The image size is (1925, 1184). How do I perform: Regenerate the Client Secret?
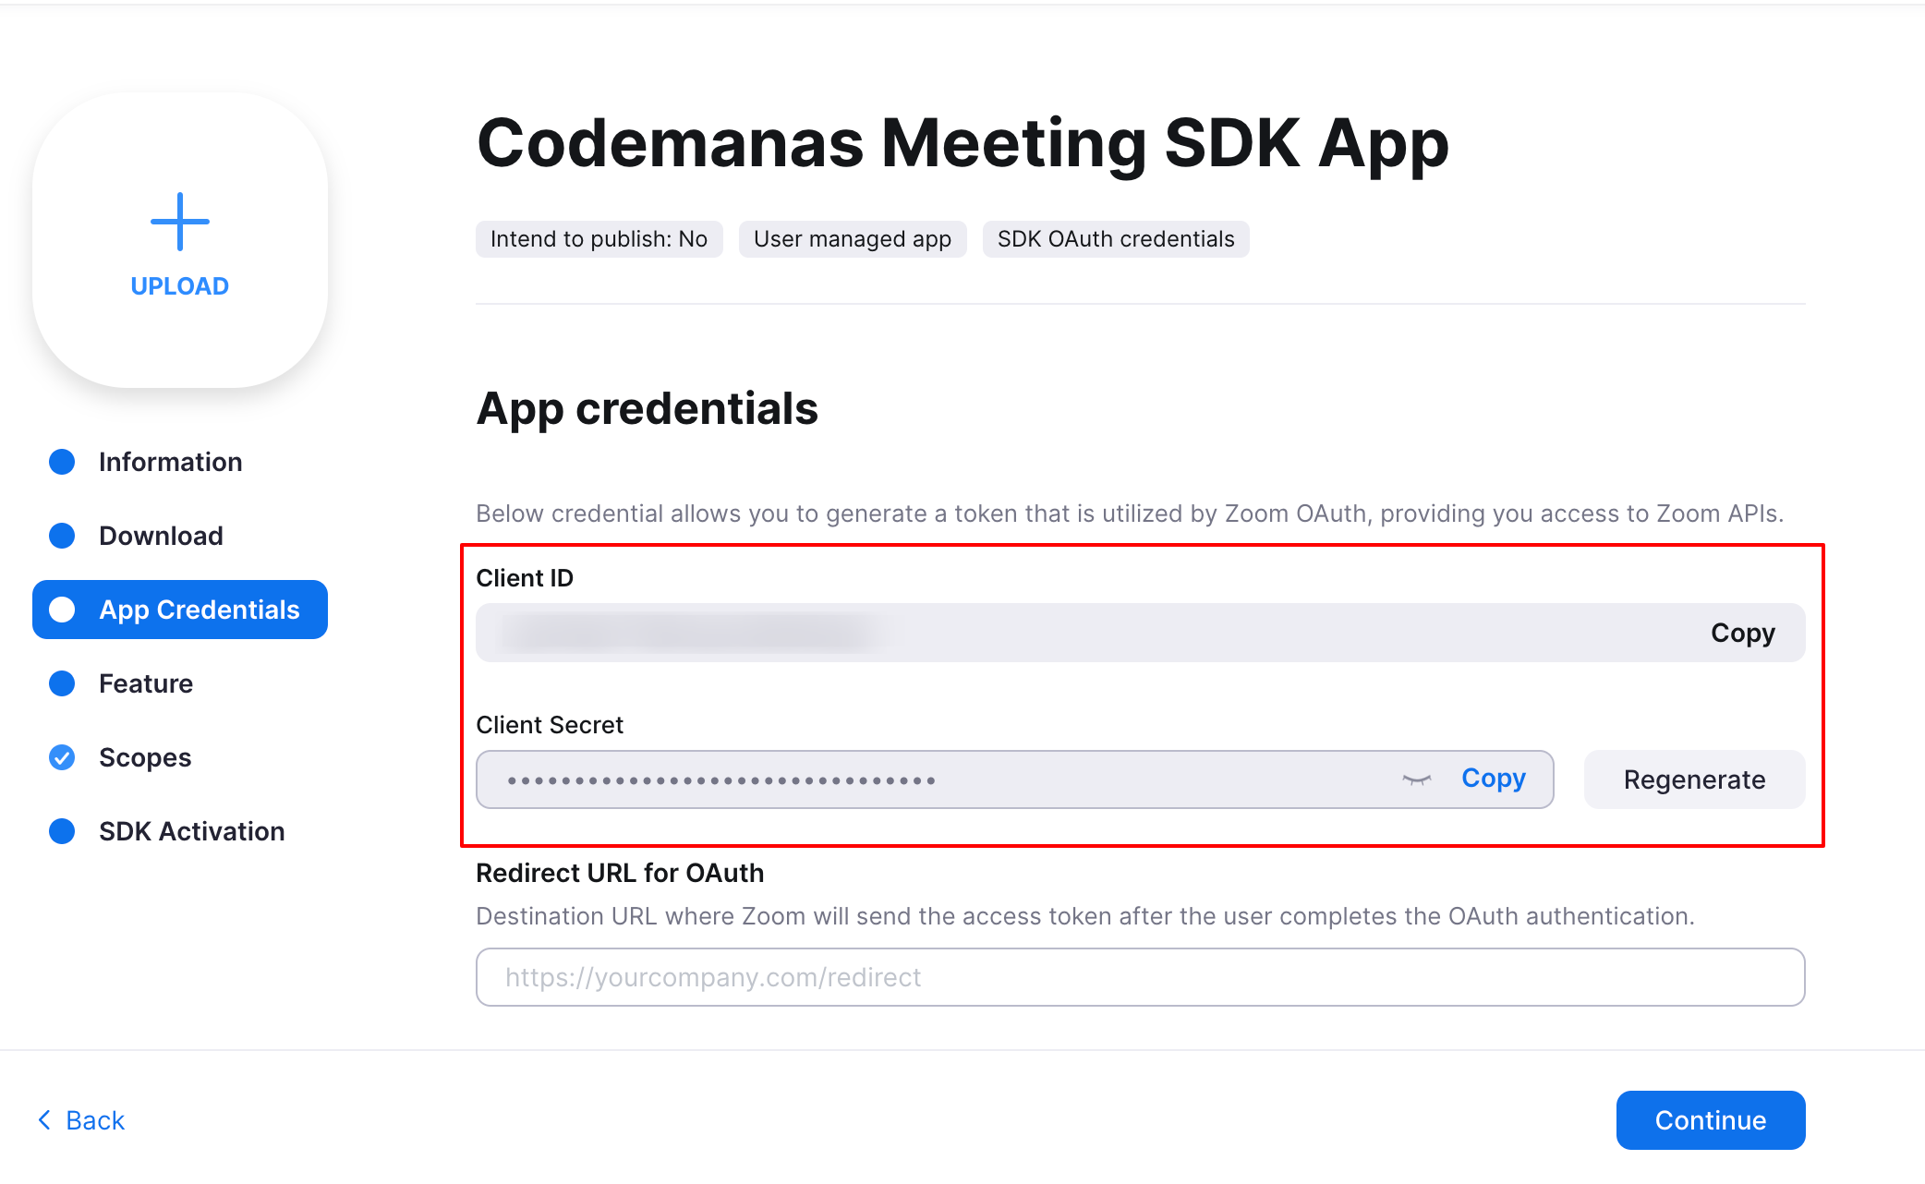pos(1694,779)
